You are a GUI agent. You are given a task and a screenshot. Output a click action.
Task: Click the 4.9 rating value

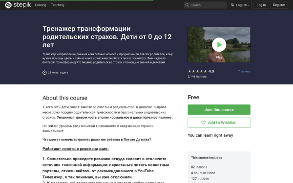(211, 71)
